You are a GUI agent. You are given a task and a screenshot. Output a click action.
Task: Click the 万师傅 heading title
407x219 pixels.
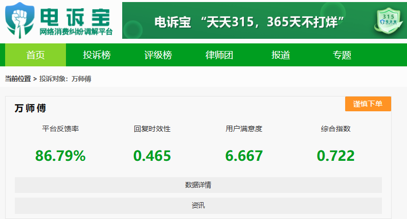[x=30, y=108]
